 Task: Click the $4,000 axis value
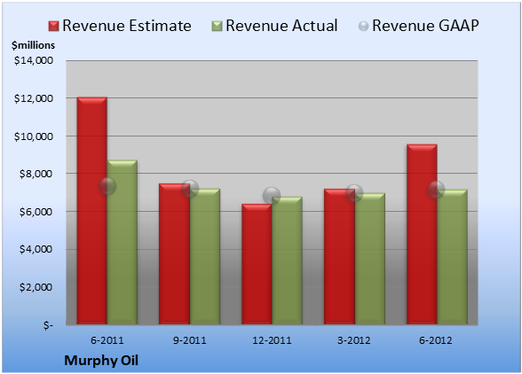click(36, 249)
